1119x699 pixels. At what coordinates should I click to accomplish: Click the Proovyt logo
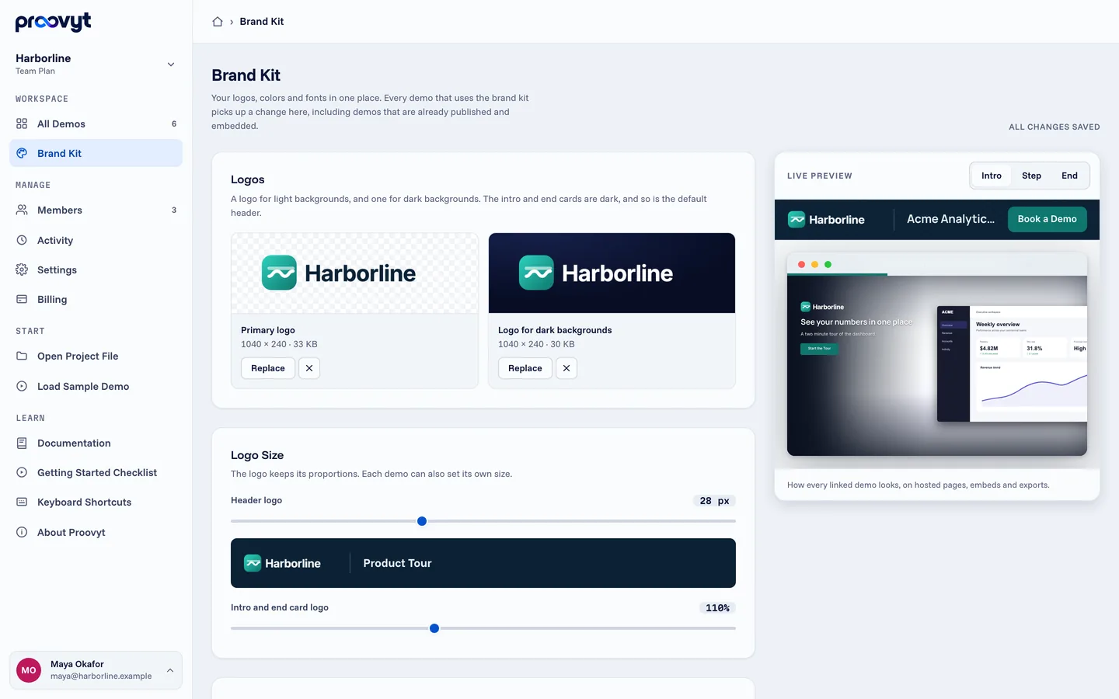54,22
